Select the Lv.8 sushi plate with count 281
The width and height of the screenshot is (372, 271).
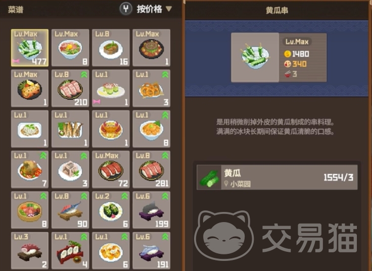coord(151,169)
